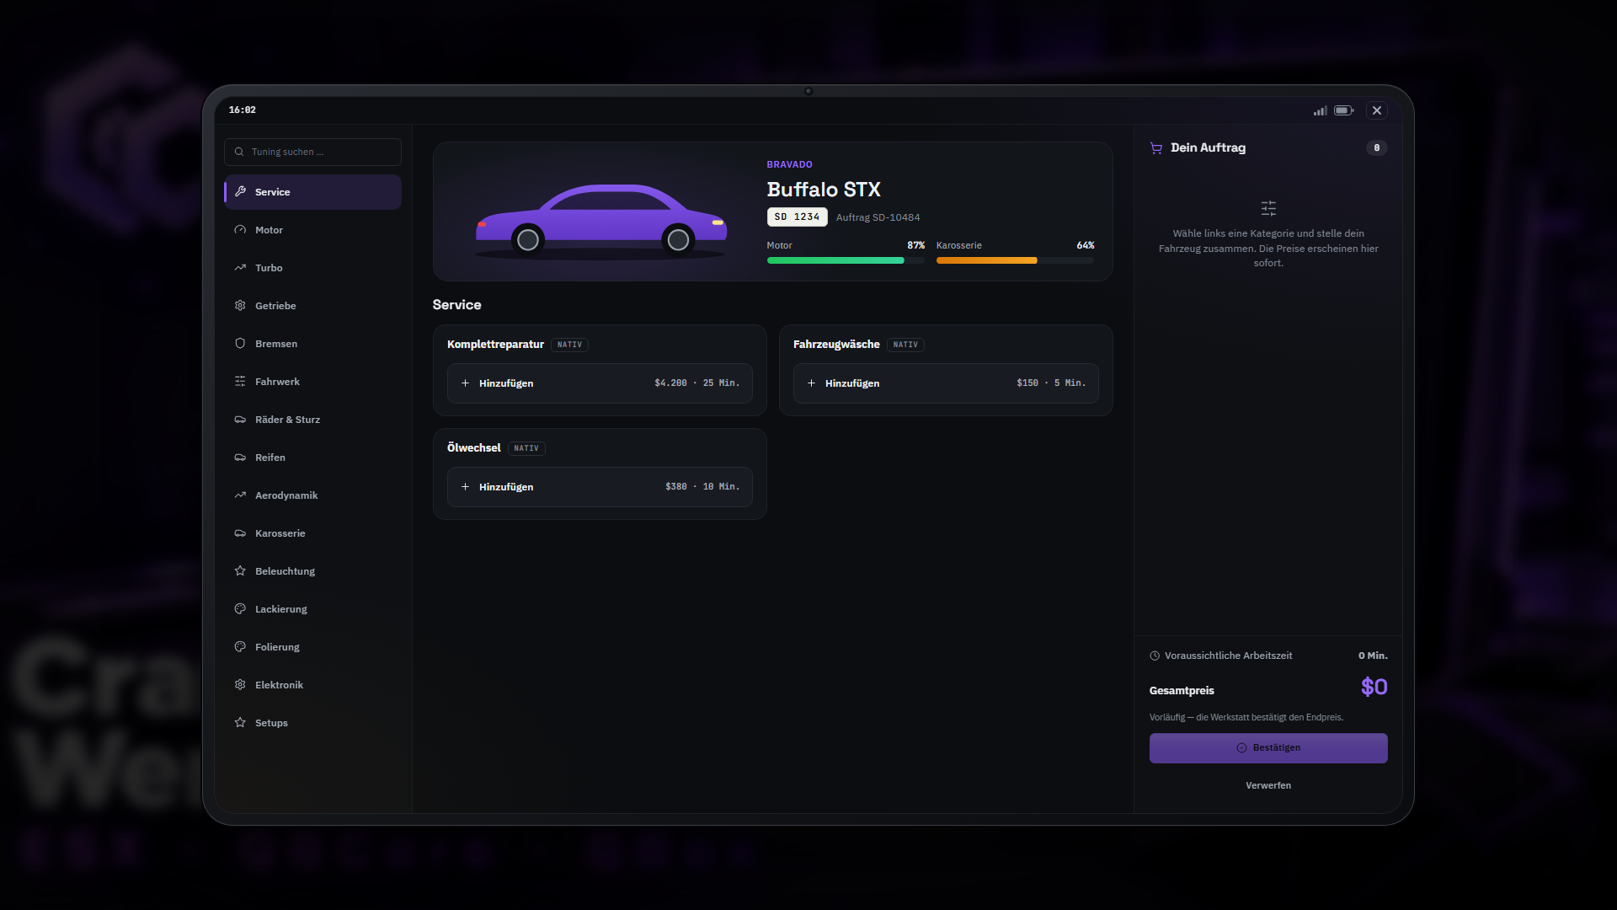The image size is (1617, 910).
Task: Click the order item count badge
Action: tap(1377, 148)
